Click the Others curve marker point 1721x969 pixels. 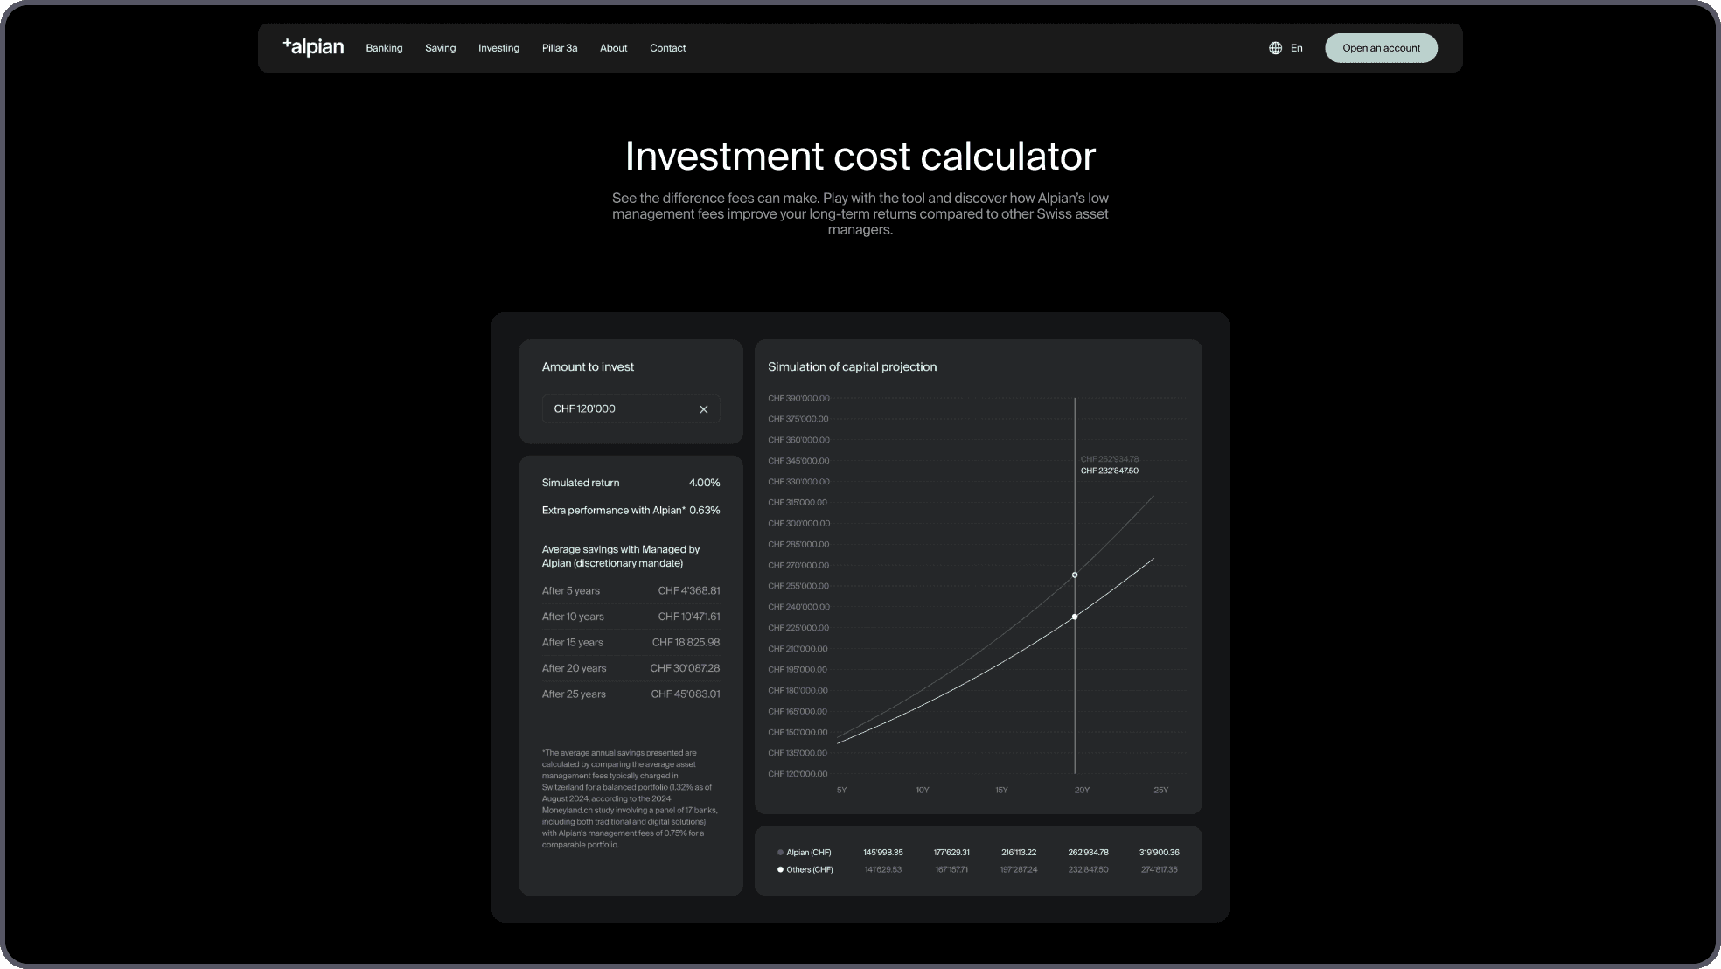[x=1075, y=617]
